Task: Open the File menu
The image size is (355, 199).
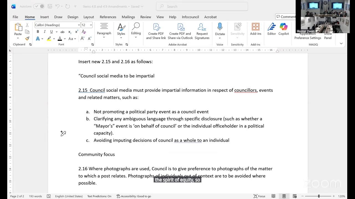Action: coord(15,17)
